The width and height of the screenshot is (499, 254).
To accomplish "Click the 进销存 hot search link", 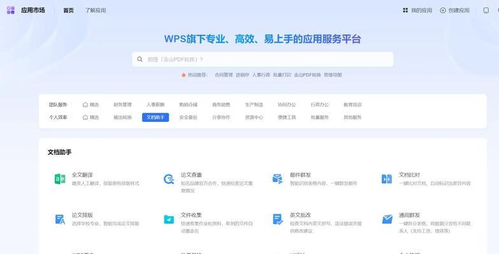I will (x=242, y=75).
